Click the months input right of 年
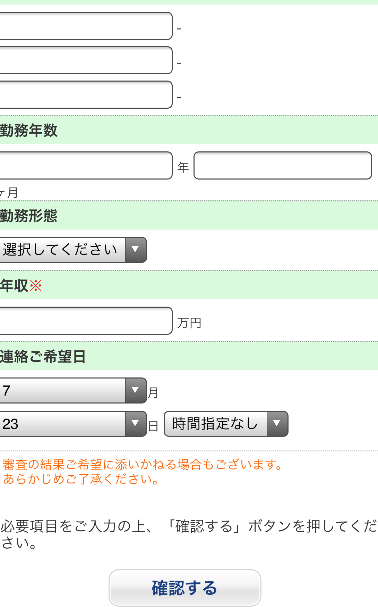The height and width of the screenshot is (607, 378). (282, 165)
